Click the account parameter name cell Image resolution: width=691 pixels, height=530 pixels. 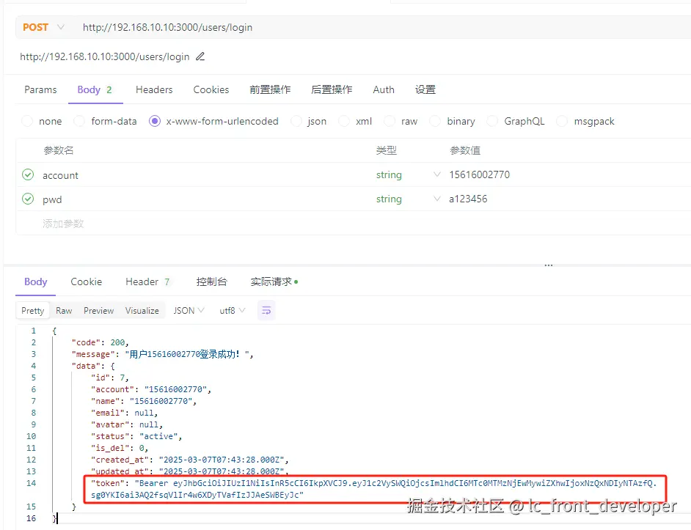pyautogui.click(x=60, y=175)
